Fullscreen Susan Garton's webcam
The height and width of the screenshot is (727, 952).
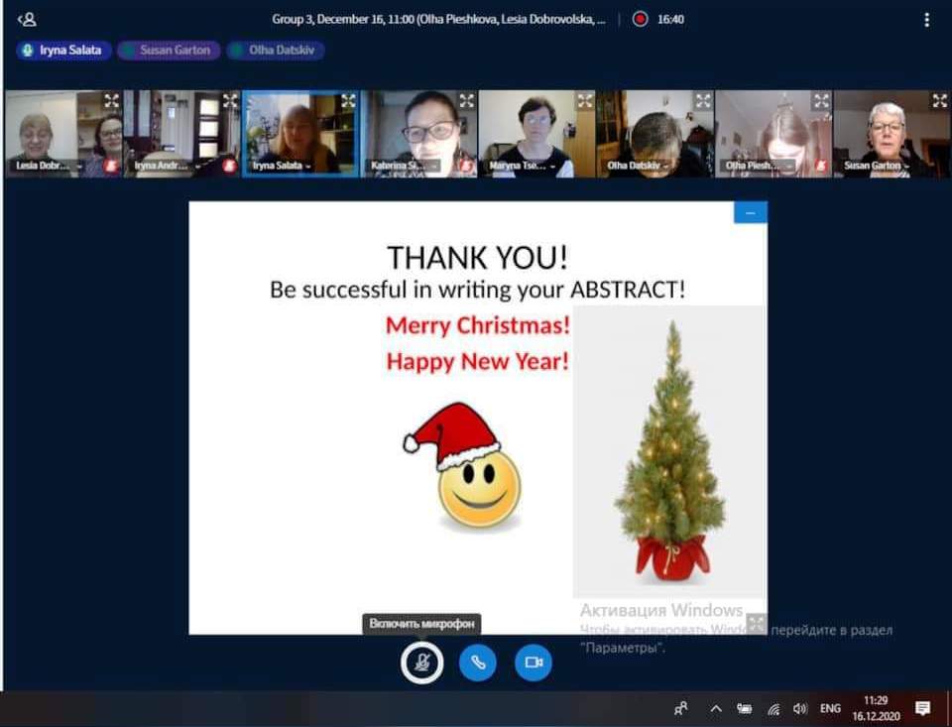pos(939,100)
